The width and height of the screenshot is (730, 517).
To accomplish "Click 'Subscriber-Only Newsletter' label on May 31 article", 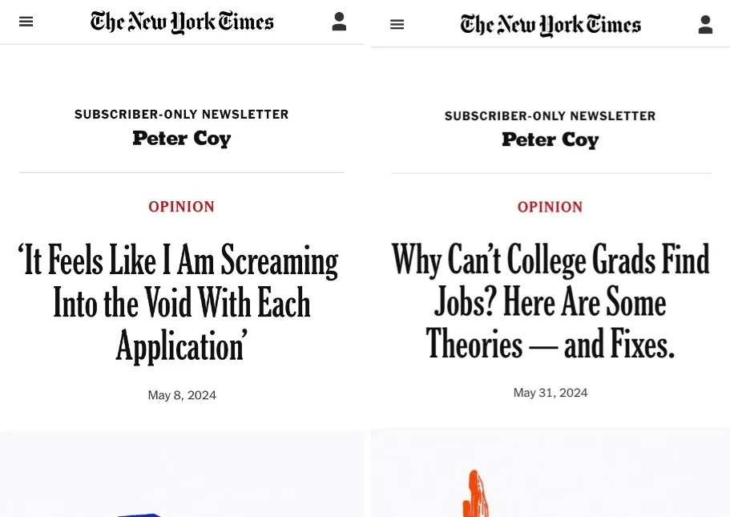I will [x=551, y=116].
